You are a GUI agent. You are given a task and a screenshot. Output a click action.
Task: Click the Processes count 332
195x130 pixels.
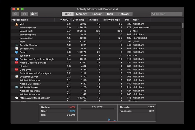coord(152,111)
